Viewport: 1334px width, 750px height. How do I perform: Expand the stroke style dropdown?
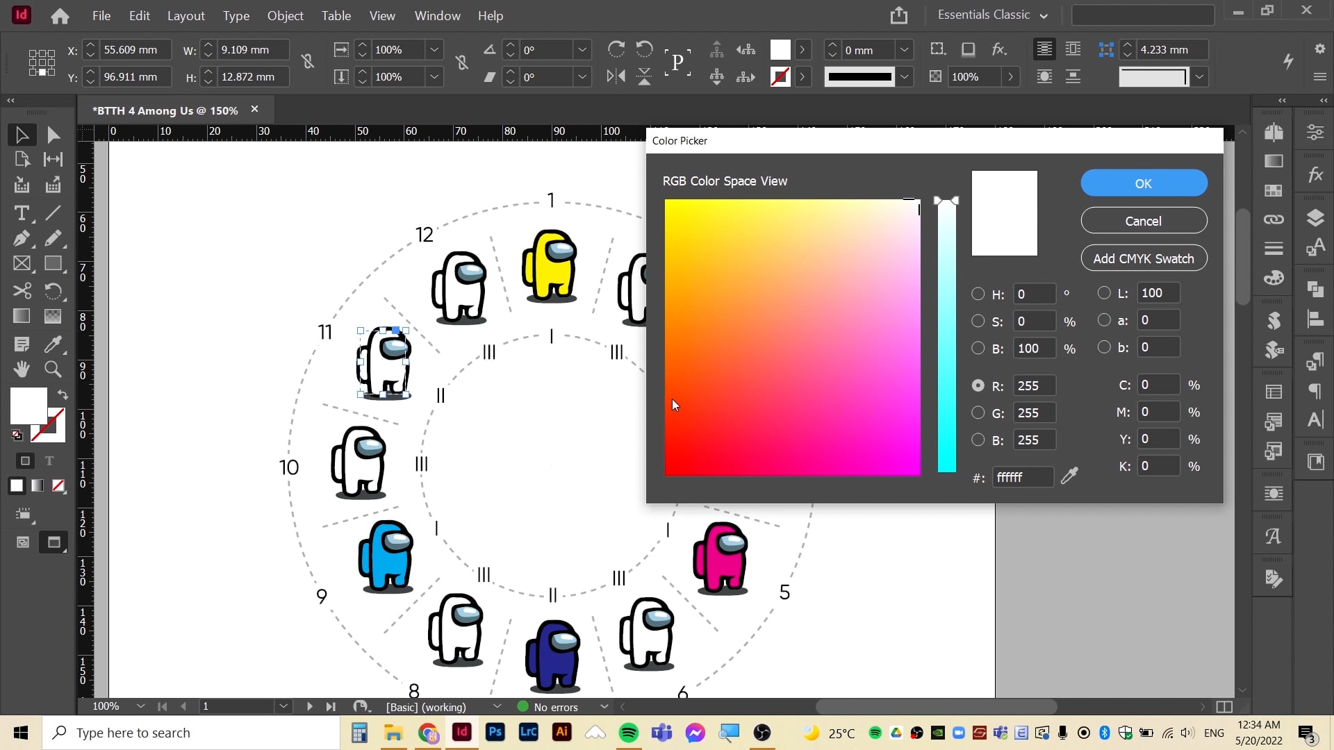[x=904, y=77]
